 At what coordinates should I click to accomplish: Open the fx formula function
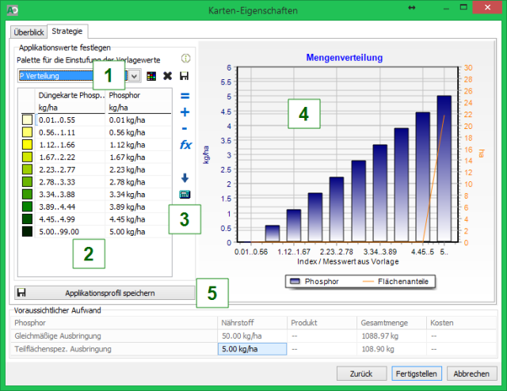[185, 145]
